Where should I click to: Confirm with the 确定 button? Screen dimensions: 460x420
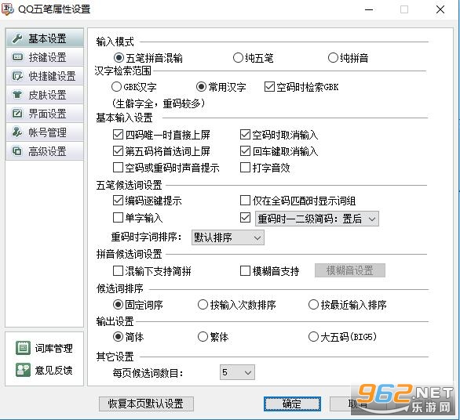pyautogui.click(x=292, y=404)
